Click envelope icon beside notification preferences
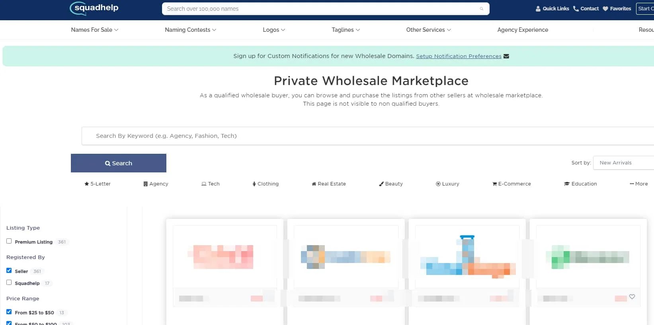Image resolution: width=654 pixels, height=325 pixels. pos(506,56)
